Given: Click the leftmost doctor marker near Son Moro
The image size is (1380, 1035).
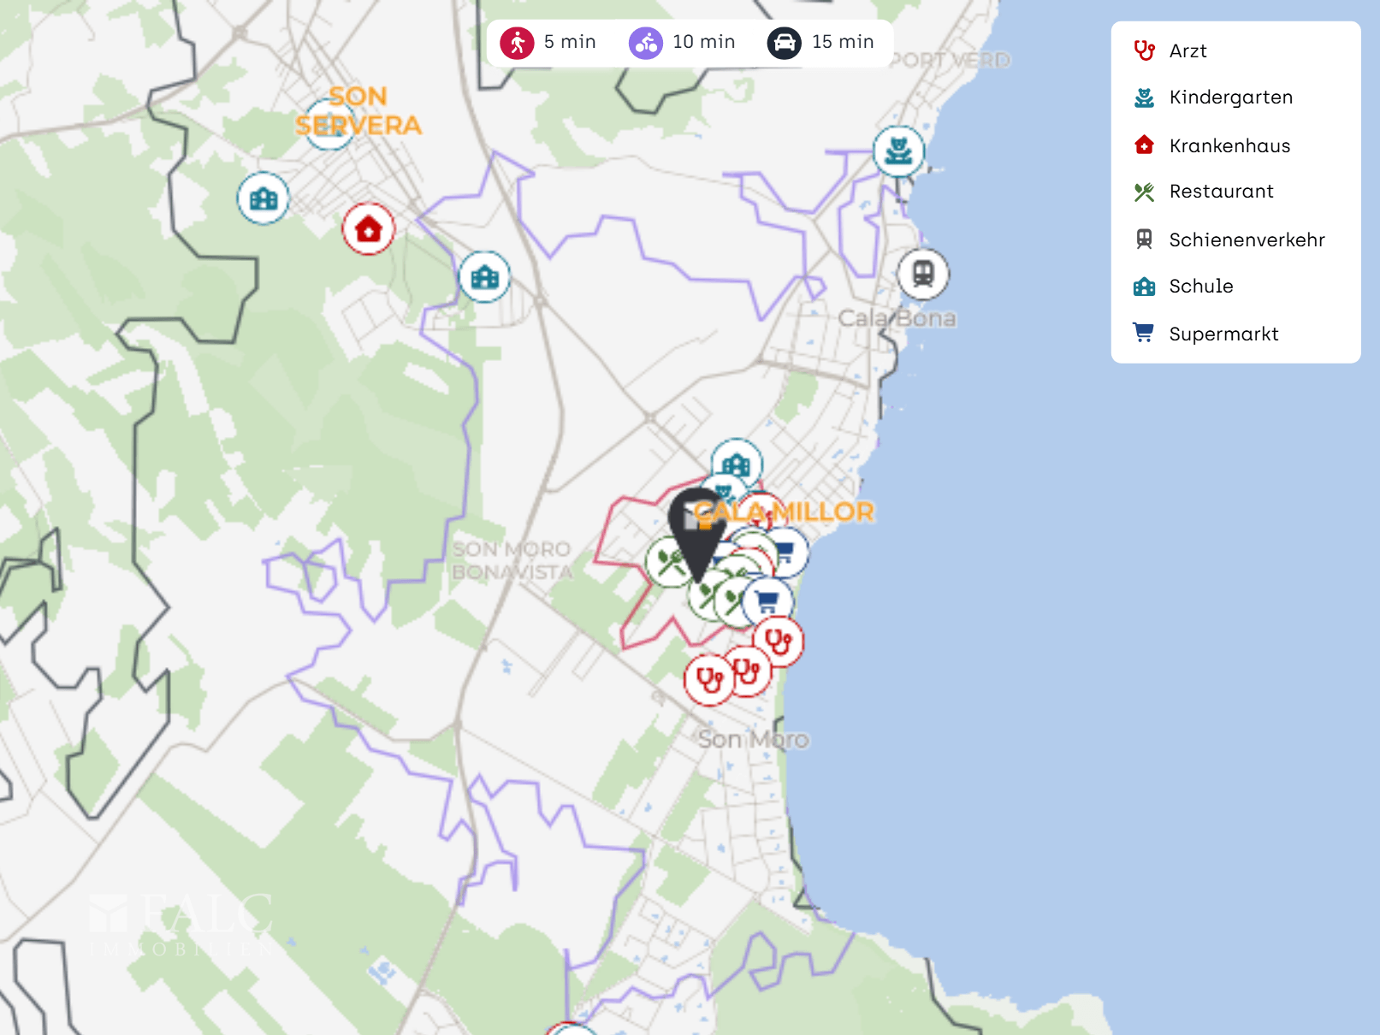Looking at the screenshot, I should coord(709,681).
